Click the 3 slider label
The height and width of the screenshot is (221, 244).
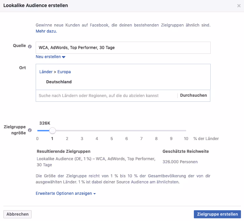(82, 138)
